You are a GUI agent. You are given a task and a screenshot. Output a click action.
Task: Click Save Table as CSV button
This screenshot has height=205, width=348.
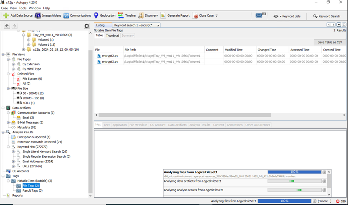point(329,42)
